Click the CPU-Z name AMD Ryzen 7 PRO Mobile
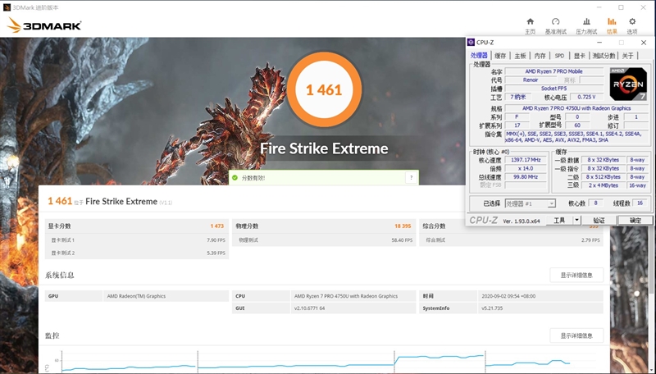Image resolution: width=656 pixels, height=374 pixels. (554, 71)
